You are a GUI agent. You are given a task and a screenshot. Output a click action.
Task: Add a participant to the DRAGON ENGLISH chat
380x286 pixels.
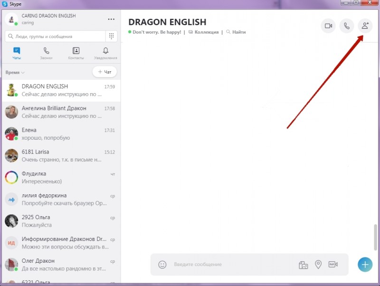point(365,26)
